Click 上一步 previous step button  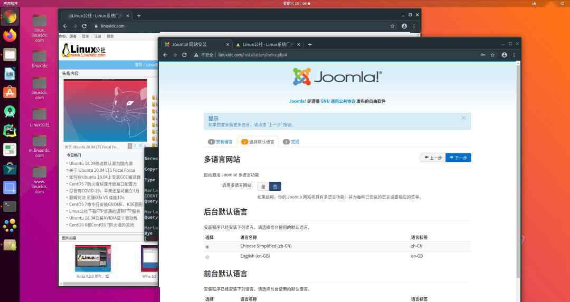click(433, 158)
